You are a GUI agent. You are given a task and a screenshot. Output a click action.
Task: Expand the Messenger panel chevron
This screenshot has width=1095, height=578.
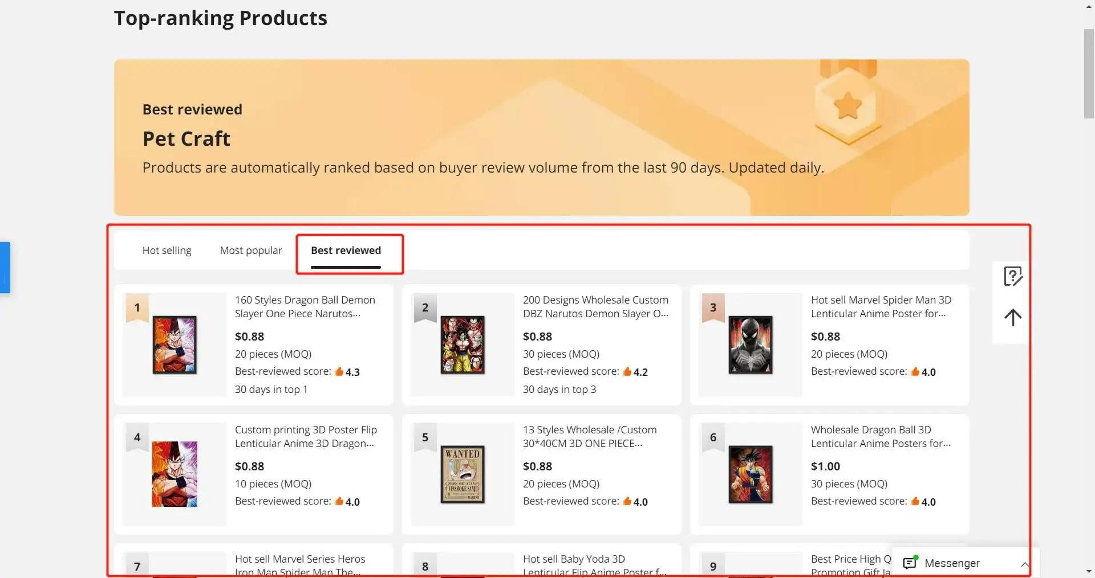coord(1024,564)
